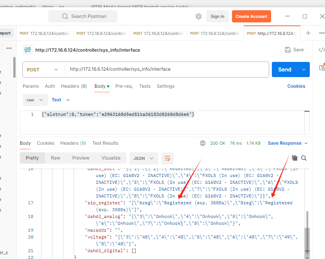
Task: Select the response Body tab
Action: (25, 143)
